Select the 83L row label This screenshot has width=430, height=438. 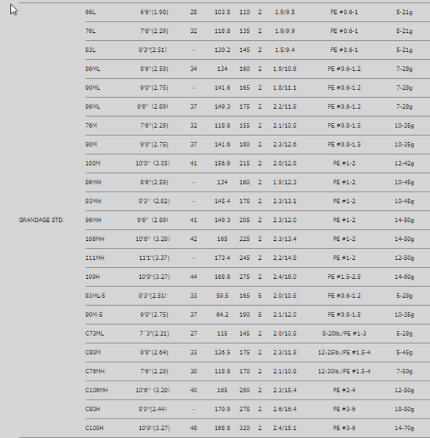[x=91, y=50]
